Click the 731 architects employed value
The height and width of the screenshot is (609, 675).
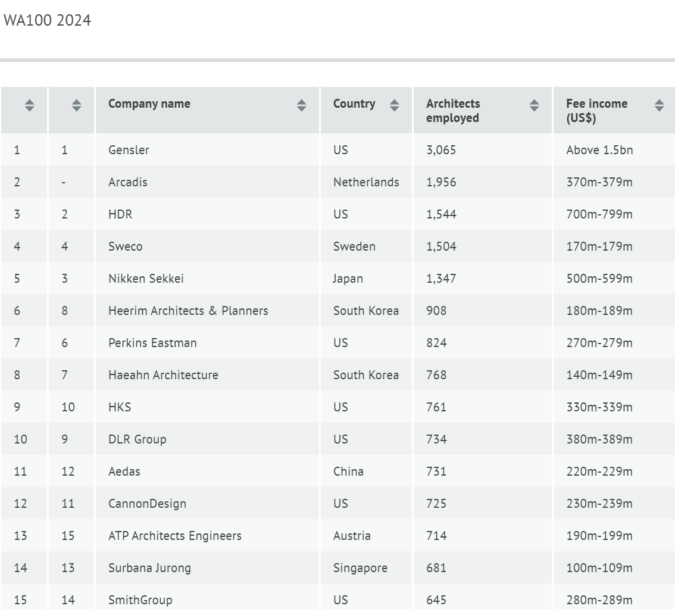coord(436,471)
